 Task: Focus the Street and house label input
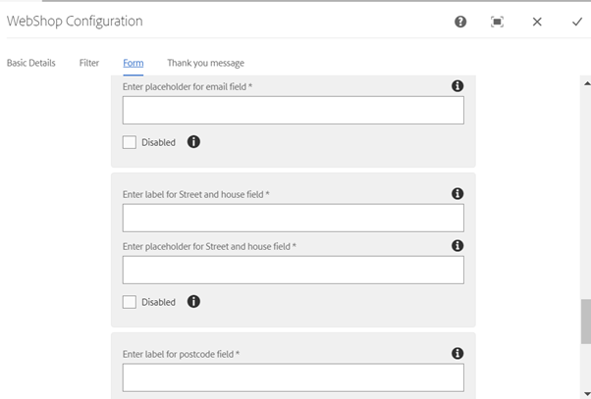pos(294,218)
